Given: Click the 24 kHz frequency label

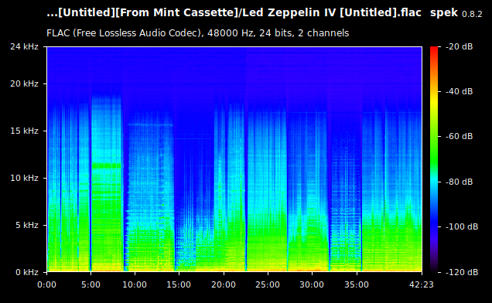Looking at the screenshot, I should coord(24,46).
